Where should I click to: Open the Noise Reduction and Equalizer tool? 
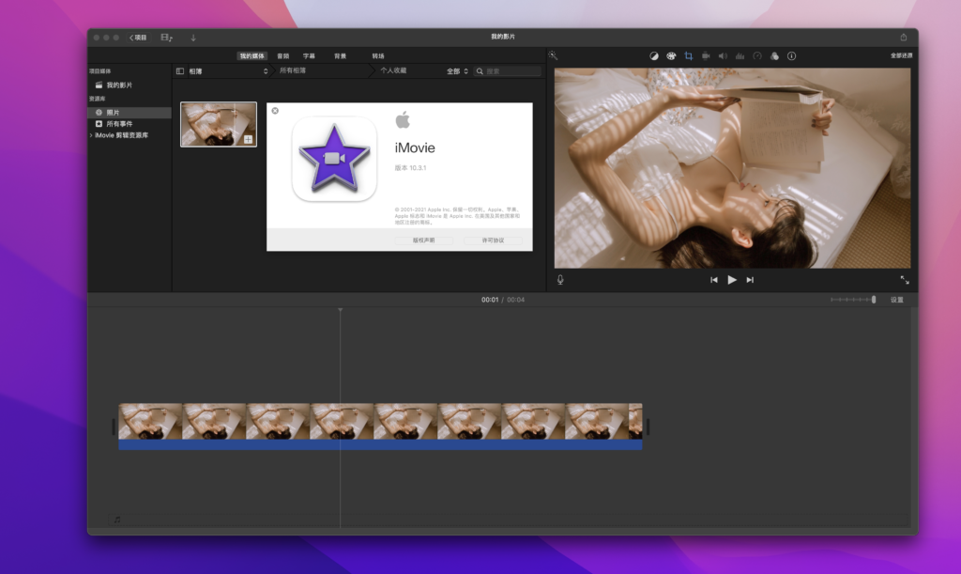740,55
